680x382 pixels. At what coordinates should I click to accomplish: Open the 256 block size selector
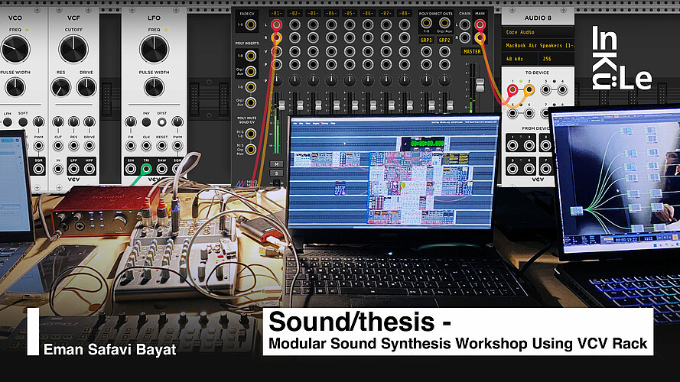(x=556, y=59)
